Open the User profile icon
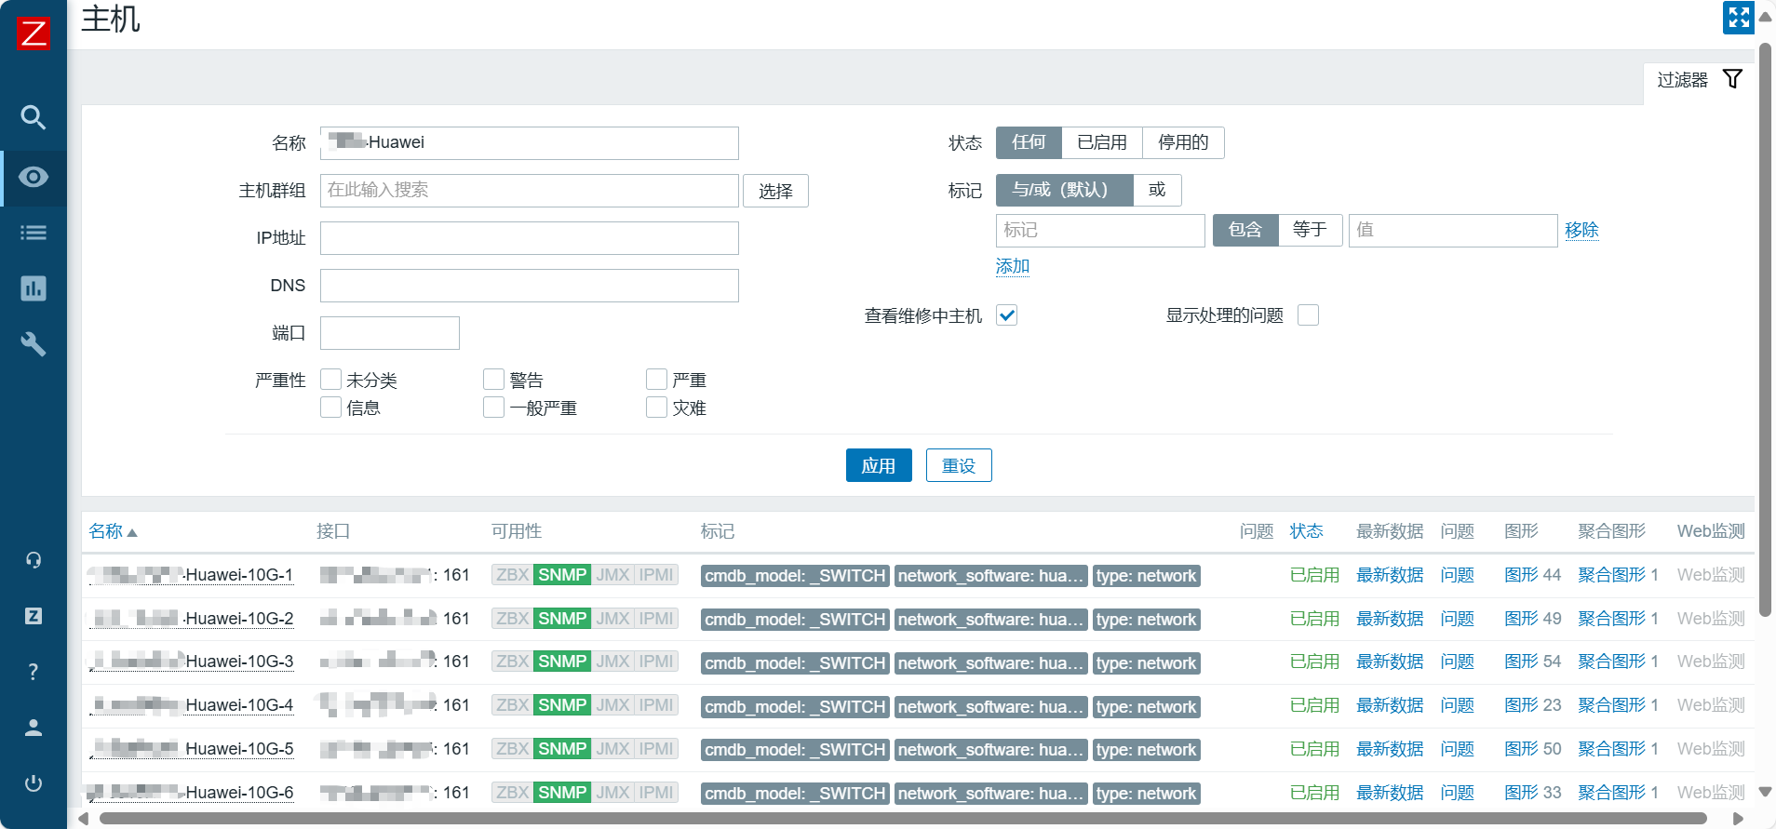The width and height of the screenshot is (1776, 829). pyautogui.click(x=34, y=728)
